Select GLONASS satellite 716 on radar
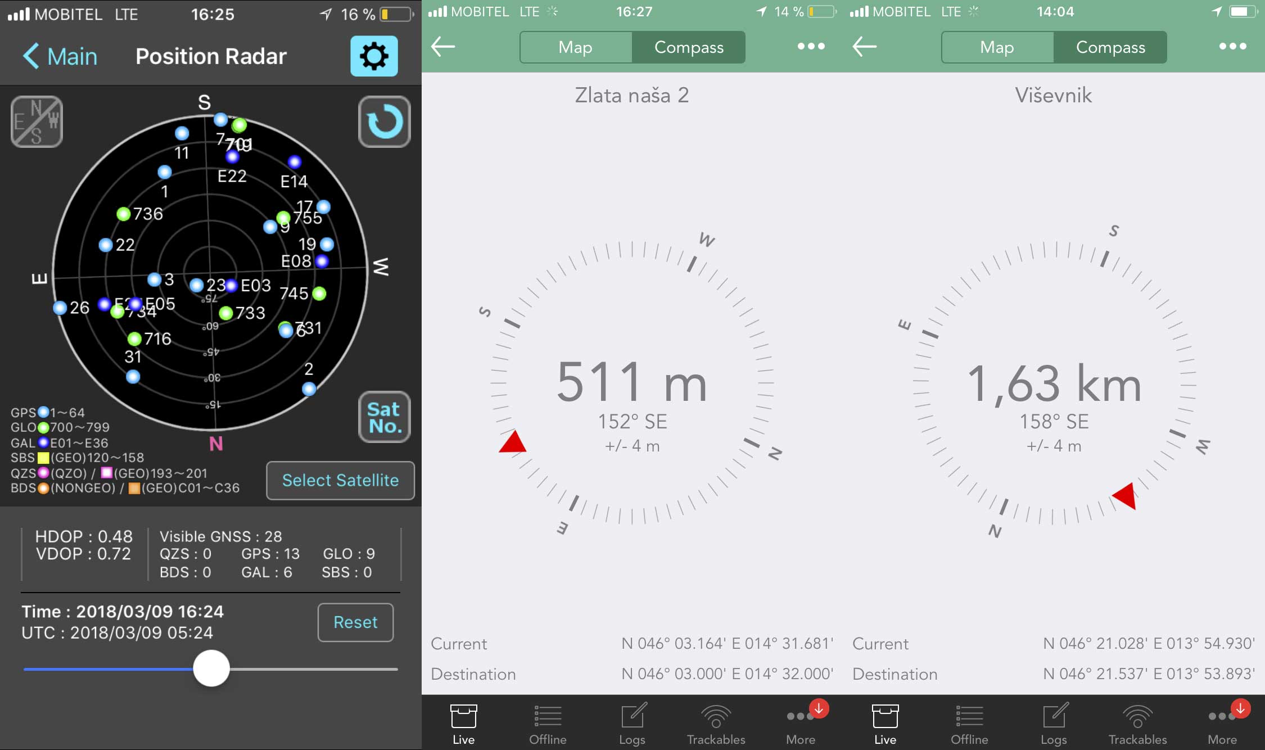The height and width of the screenshot is (750, 1265). pos(134,338)
